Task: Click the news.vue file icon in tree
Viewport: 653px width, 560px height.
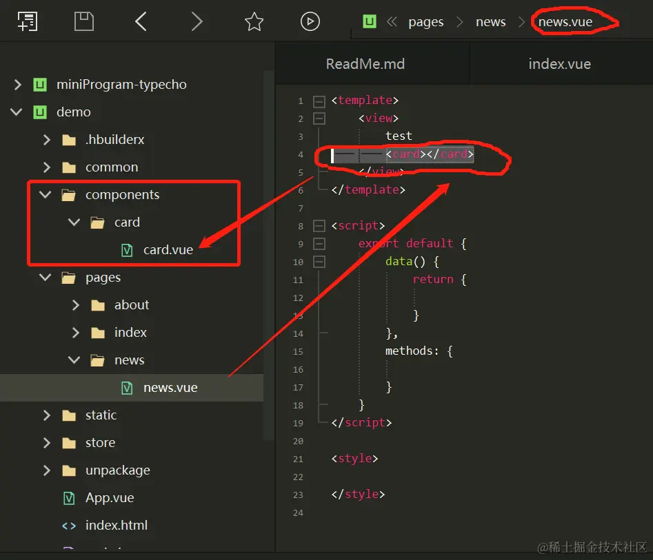Action: 127,388
